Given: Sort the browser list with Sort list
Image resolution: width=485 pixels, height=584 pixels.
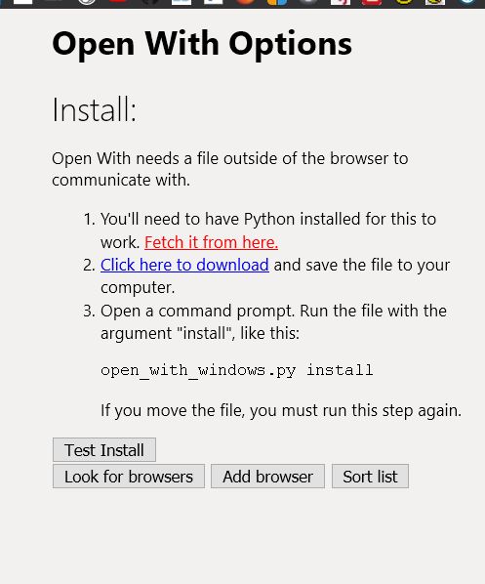Looking at the screenshot, I should pos(370,477).
